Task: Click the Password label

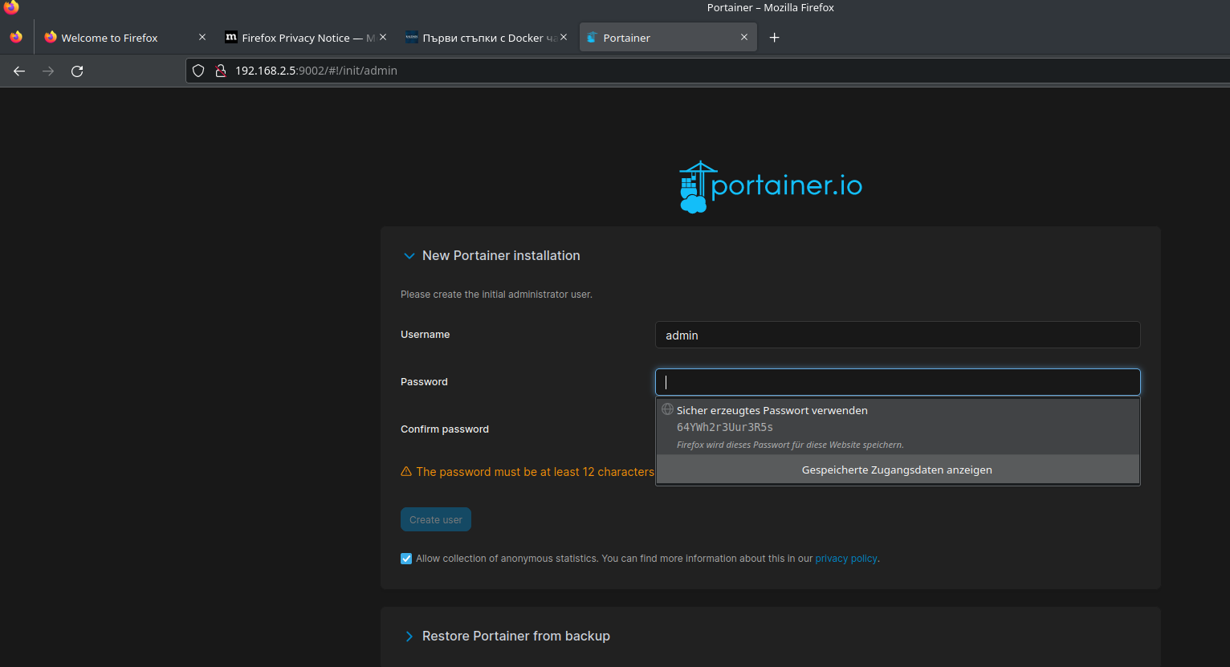Action: pyautogui.click(x=424, y=382)
